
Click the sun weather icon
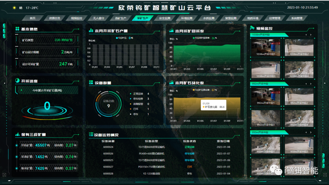click(14, 8)
